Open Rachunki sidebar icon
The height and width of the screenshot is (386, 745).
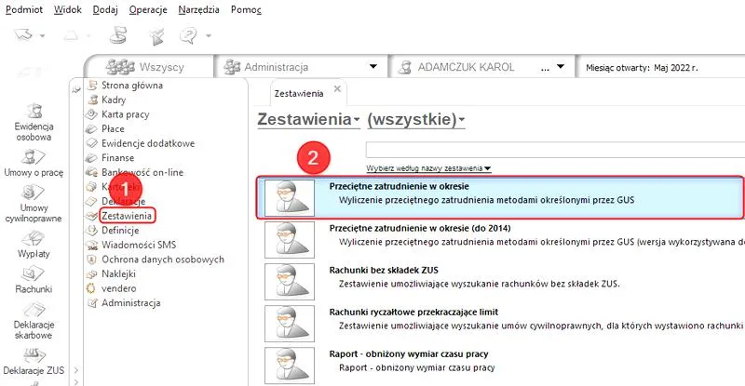click(34, 280)
